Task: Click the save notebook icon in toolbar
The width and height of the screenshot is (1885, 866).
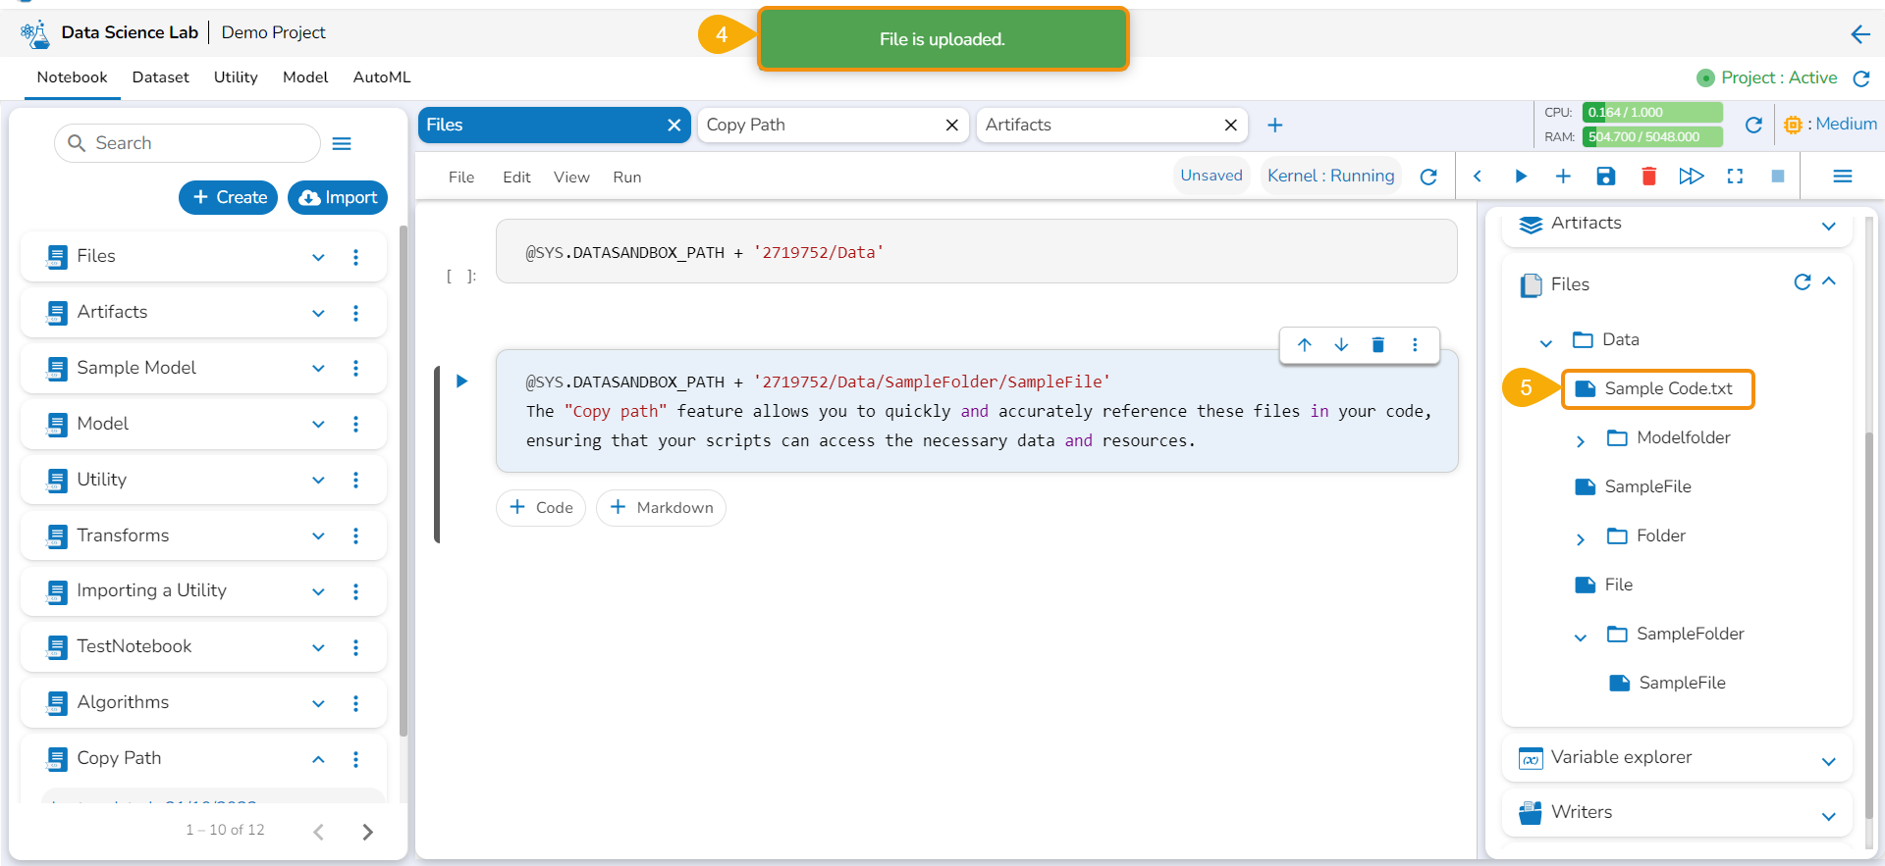Action: tap(1605, 177)
